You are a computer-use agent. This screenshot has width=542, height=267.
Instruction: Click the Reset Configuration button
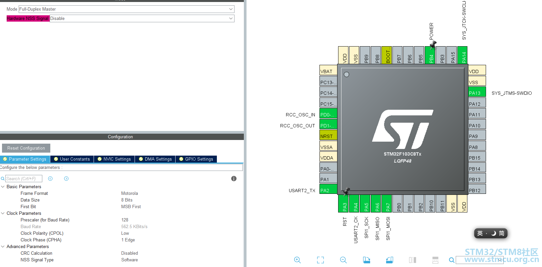(26, 148)
